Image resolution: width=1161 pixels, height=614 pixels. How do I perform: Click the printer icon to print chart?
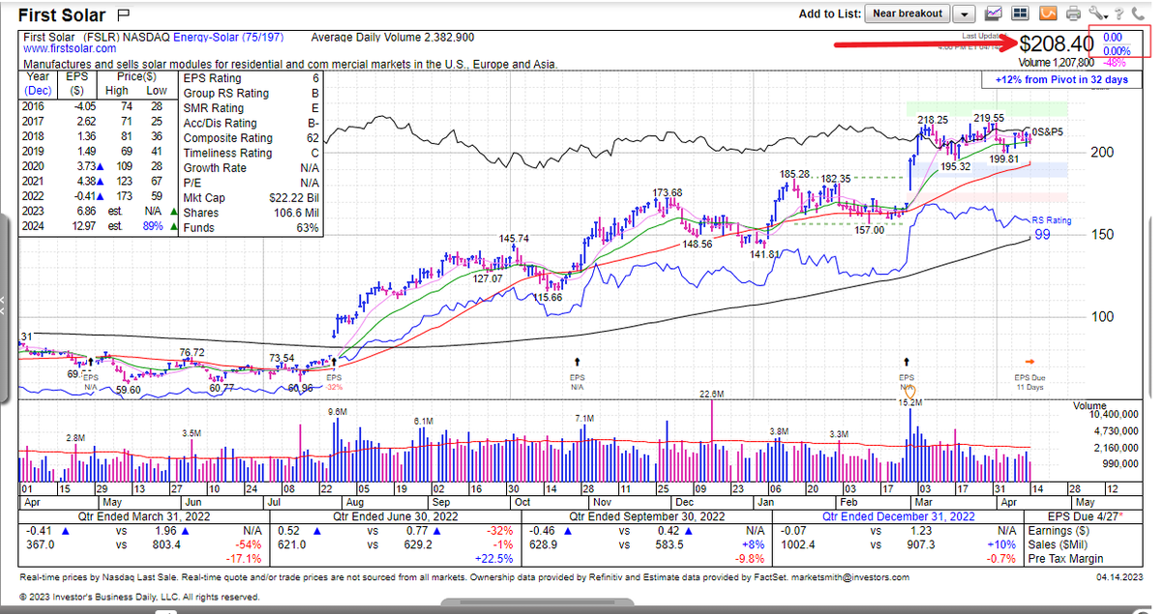point(1074,14)
